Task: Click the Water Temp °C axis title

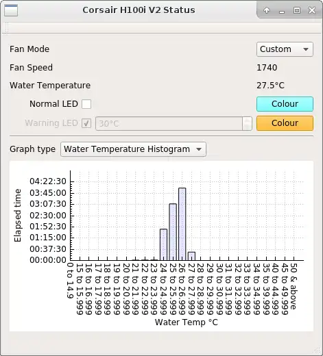Action: (187, 322)
